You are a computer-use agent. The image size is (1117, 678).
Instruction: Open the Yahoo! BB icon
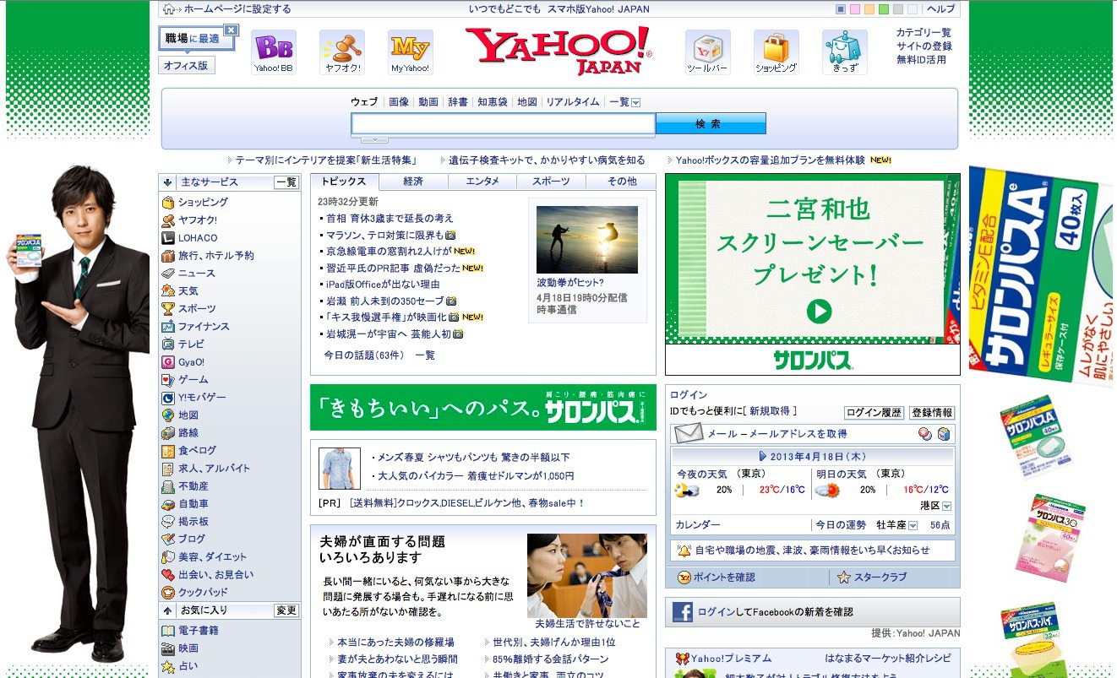click(x=274, y=52)
